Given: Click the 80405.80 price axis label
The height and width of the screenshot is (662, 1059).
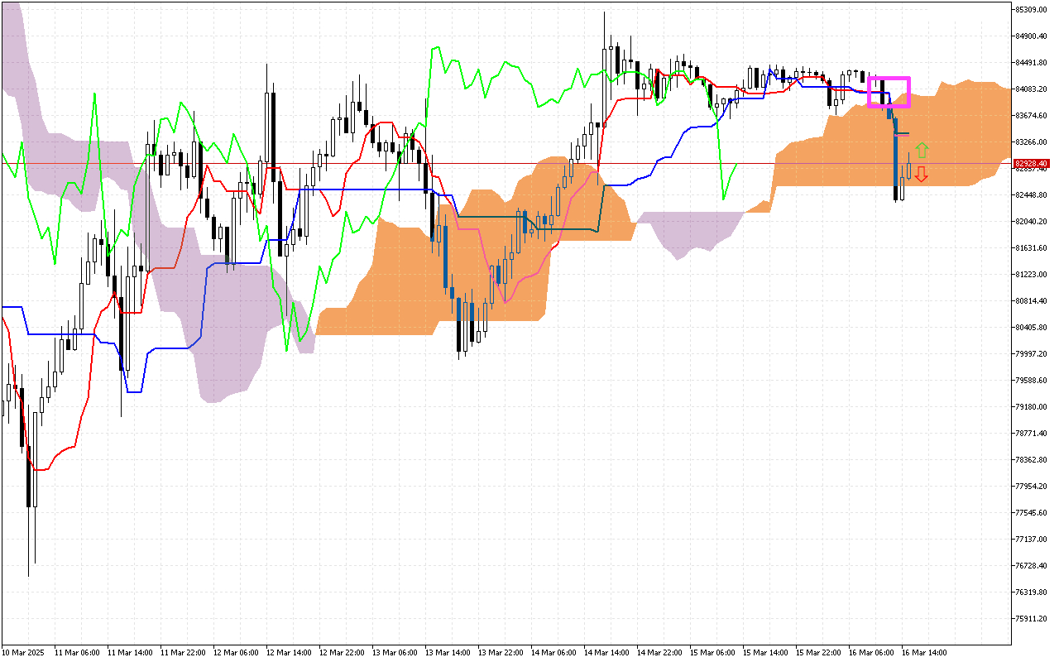Looking at the screenshot, I should (1031, 328).
